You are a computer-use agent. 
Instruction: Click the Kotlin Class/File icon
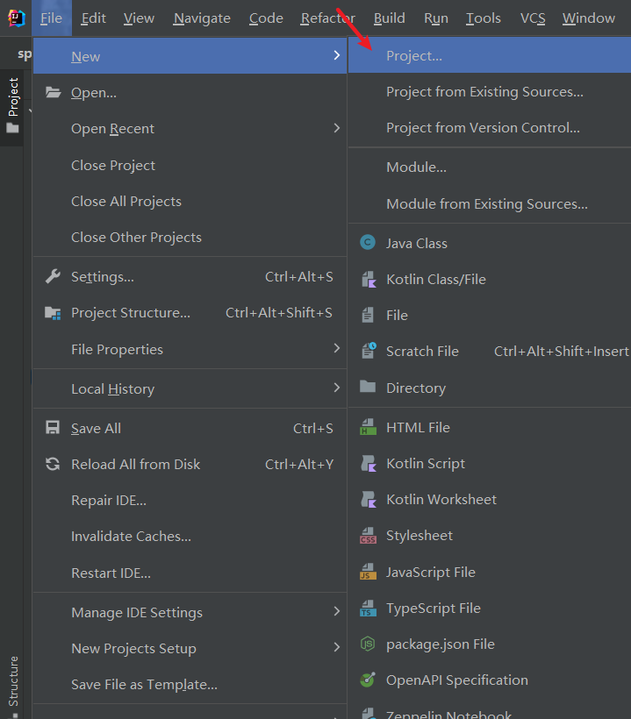[369, 280]
